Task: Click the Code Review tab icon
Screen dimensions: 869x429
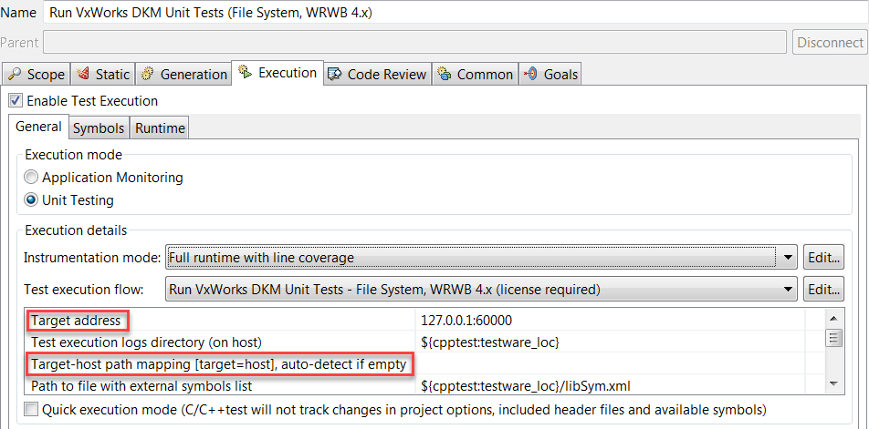Action: tap(334, 74)
